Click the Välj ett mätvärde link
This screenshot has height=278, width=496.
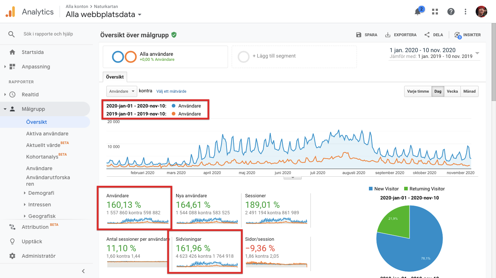171,91
